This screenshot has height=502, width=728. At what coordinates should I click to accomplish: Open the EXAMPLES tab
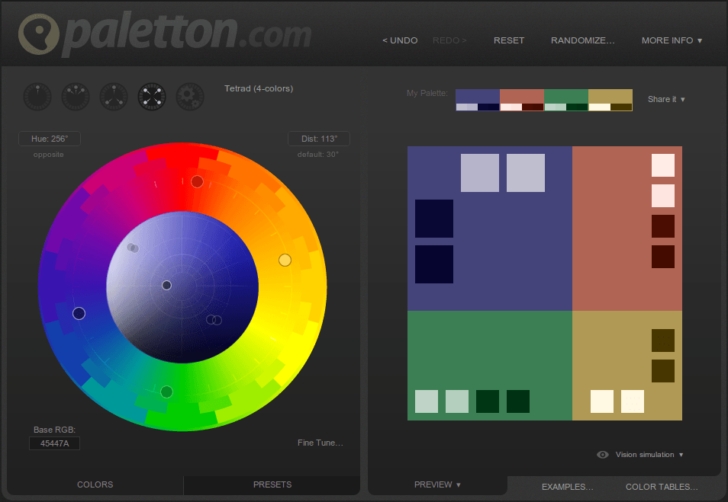(567, 487)
